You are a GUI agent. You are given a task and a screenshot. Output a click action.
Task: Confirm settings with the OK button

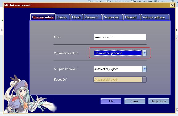[x=111, y=101]
